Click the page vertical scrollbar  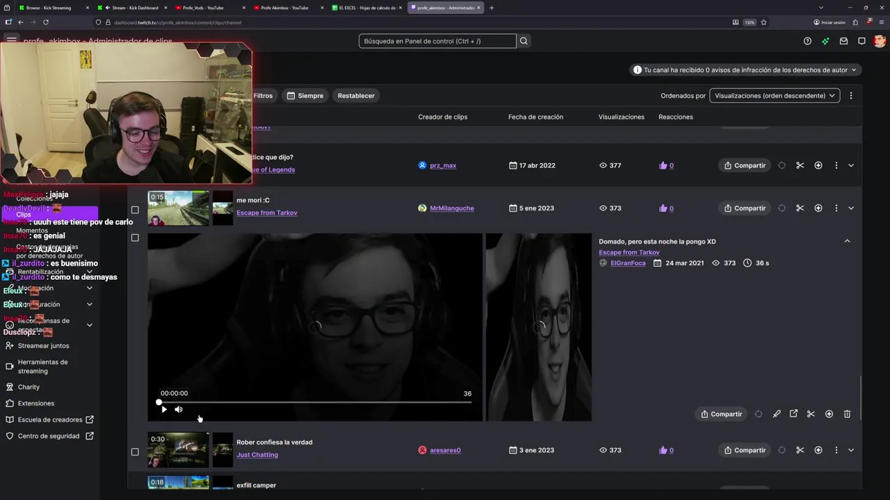click(x=861, y=397)
